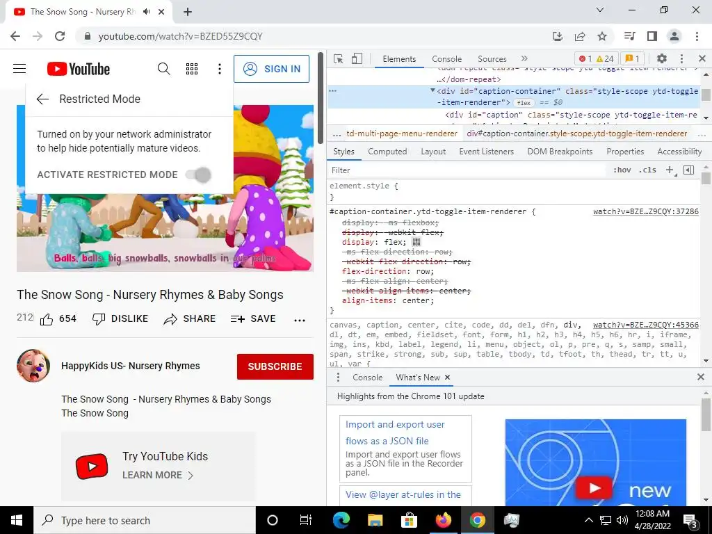Image resolution: width=712 pixels, height=534 pixels.
Task: Open the Styles pane tab
Action: [343, 152]
